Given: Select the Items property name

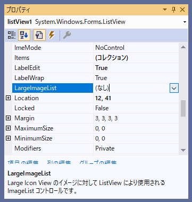Looking at the screenshot, I should 22,58.
